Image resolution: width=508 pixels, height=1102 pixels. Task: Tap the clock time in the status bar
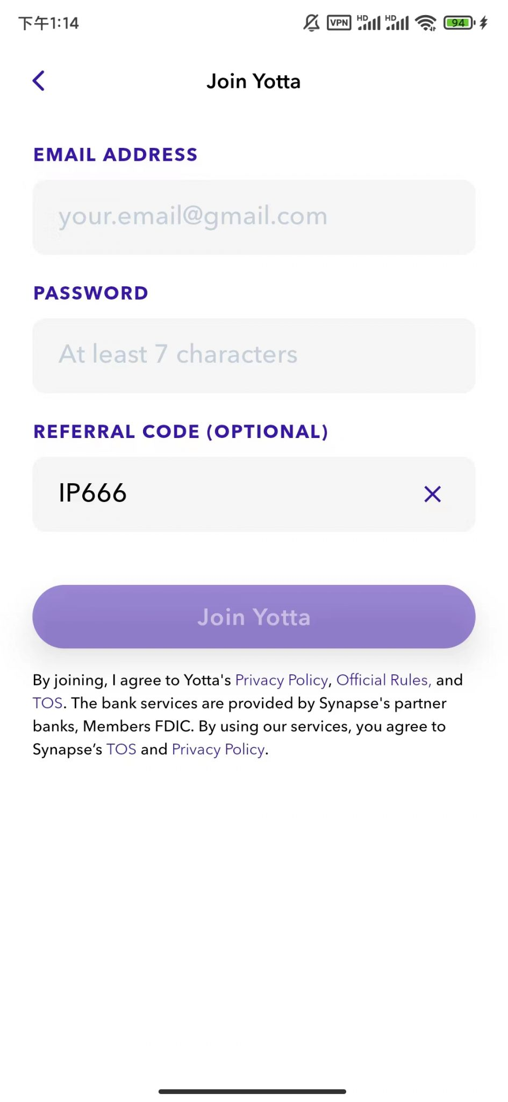pos(48,23)
